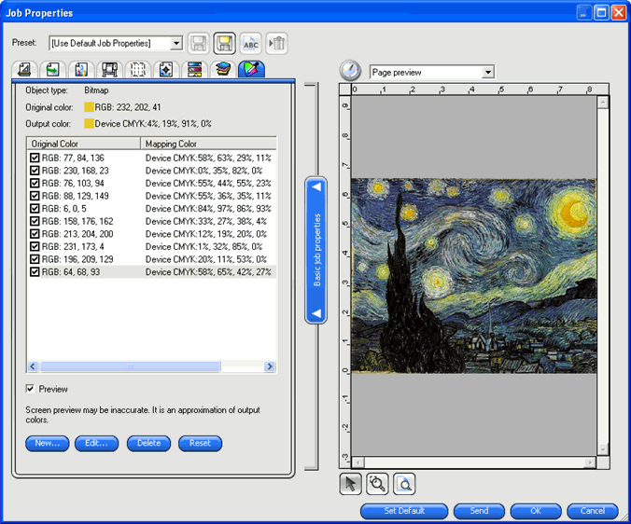Click the Delete button

(149, 443)
